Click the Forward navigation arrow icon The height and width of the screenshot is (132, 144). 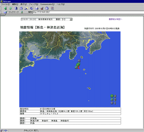click(x=11, y=8)
